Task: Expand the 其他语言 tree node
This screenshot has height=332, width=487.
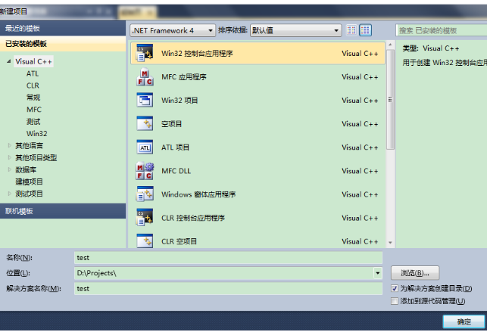Action: 10,146
